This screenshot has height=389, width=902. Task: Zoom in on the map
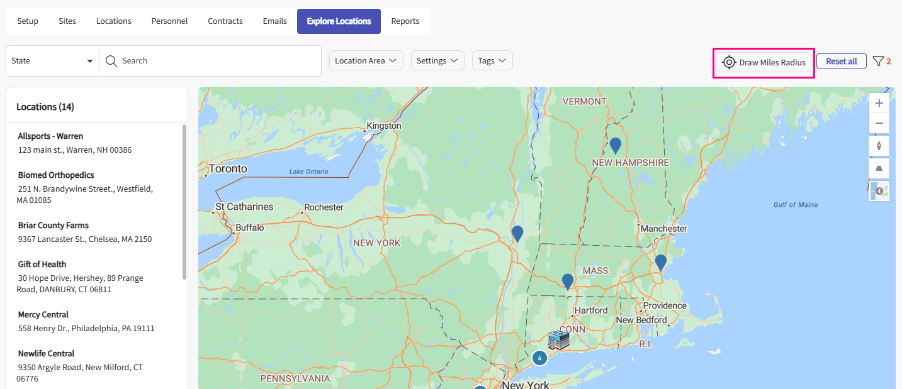coord(879,103)
